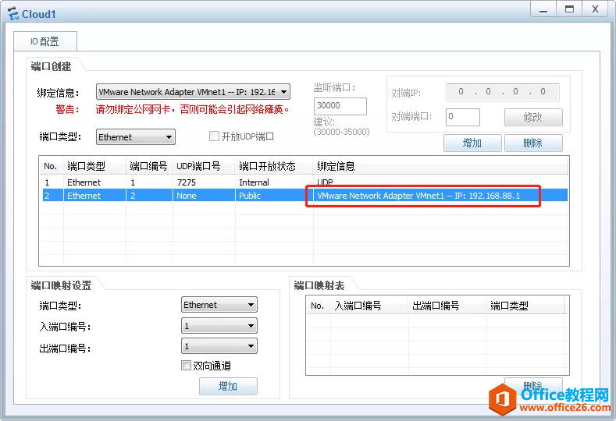Click the 增加 button in 端口映射设置
The image size is (616, 421).
228,386
